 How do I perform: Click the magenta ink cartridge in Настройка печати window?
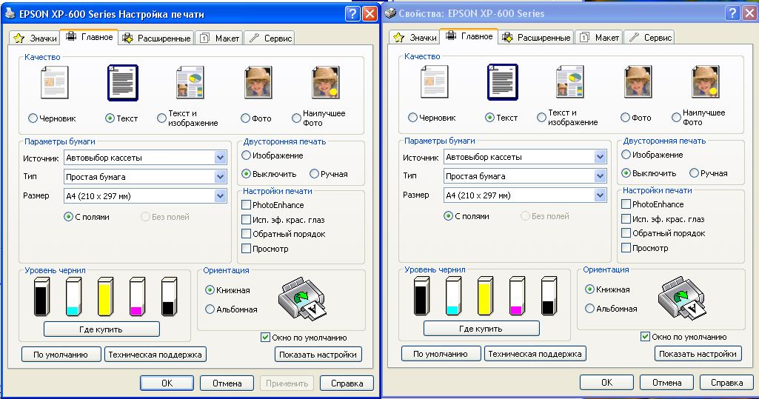[137, 296]
